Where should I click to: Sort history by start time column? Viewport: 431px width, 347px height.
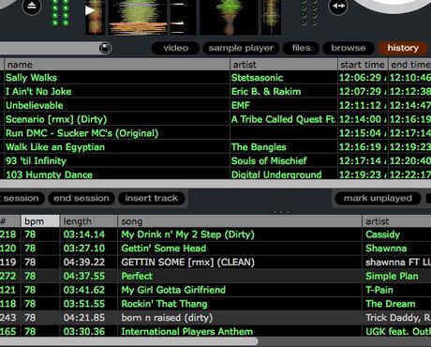click(x=363, y=65)
